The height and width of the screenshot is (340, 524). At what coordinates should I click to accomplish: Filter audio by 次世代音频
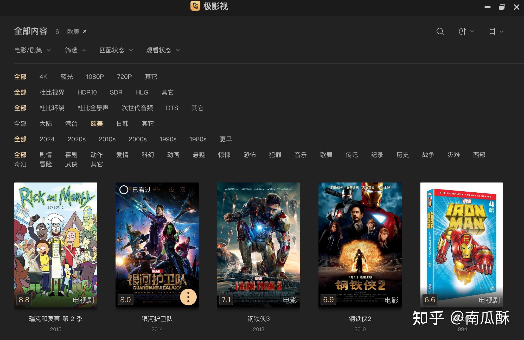click(x=137, y=108)
